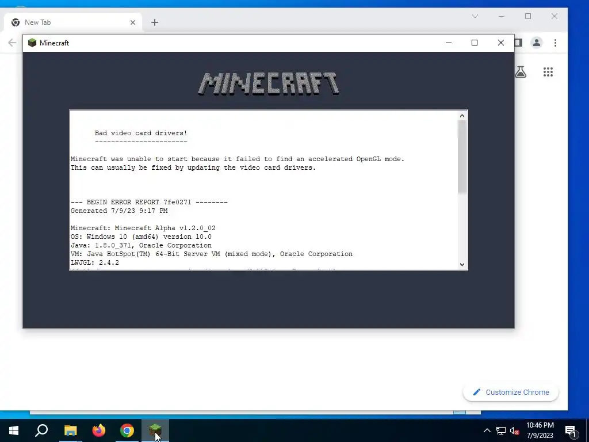
Task: Open Chrome Labs flask icon
Action: (x=521, y=72)
